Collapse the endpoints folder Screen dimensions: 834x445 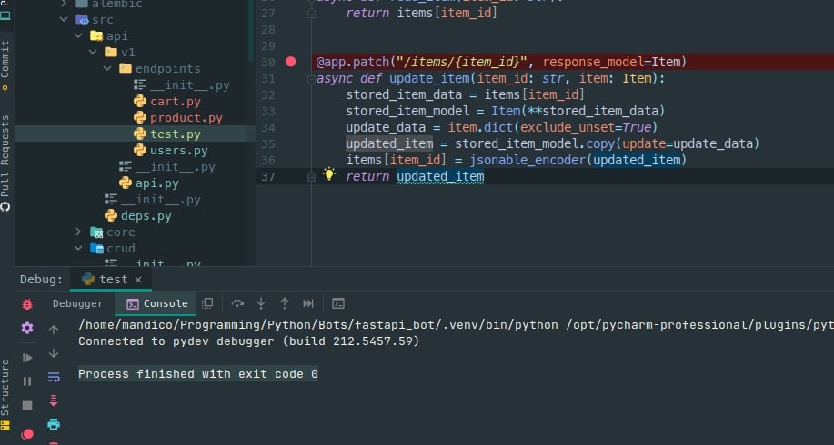point(107,68)
